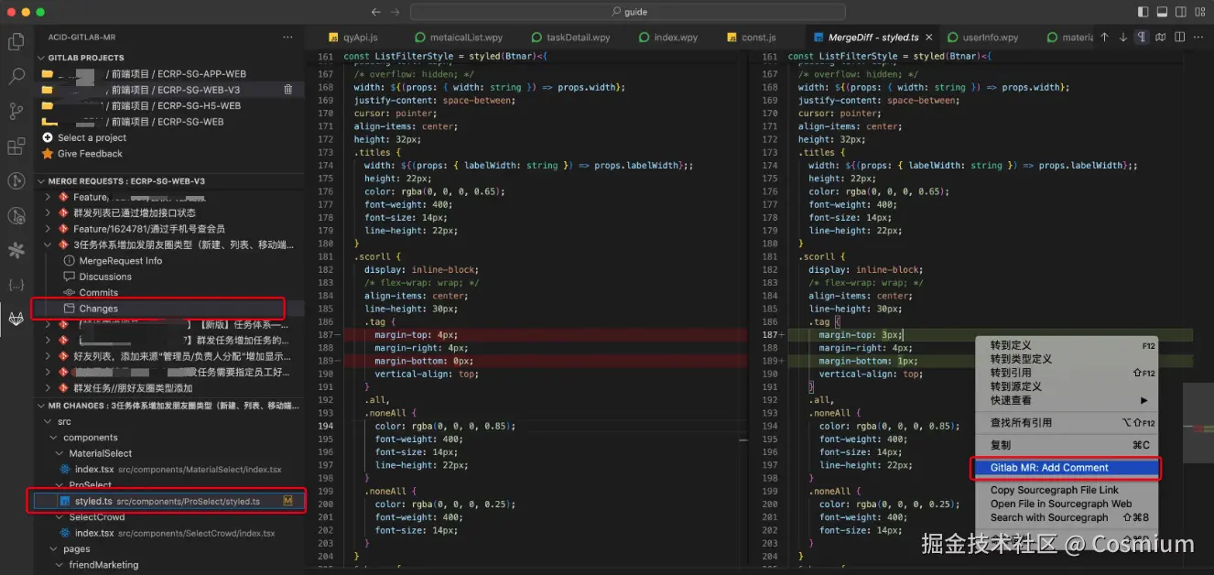Open the Explorer view in activity bar
1214x575 pixels.
tap(16, 41)
